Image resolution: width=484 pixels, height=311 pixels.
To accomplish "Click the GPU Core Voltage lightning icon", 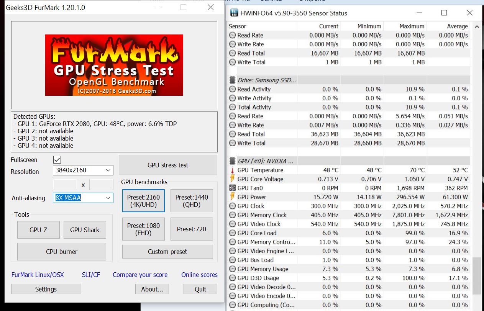I will click(x=232, y=179).
